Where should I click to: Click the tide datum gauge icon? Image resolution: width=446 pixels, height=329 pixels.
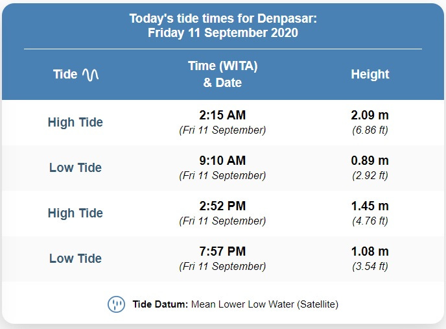pyautogui.click(x=116, y=304)
